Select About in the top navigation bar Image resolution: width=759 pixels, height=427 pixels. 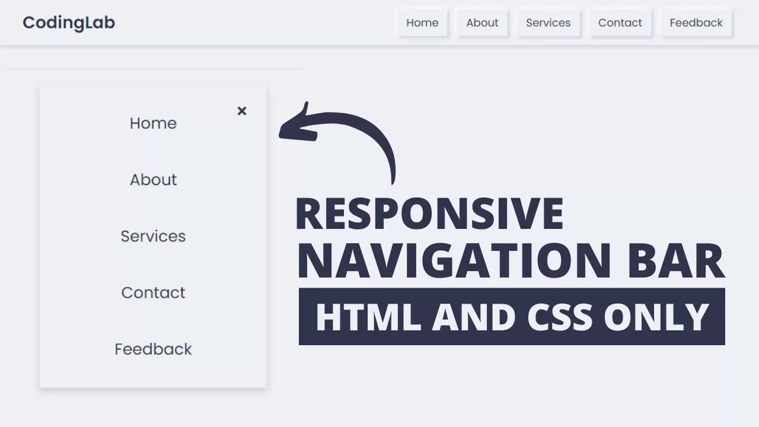(482, 23)
